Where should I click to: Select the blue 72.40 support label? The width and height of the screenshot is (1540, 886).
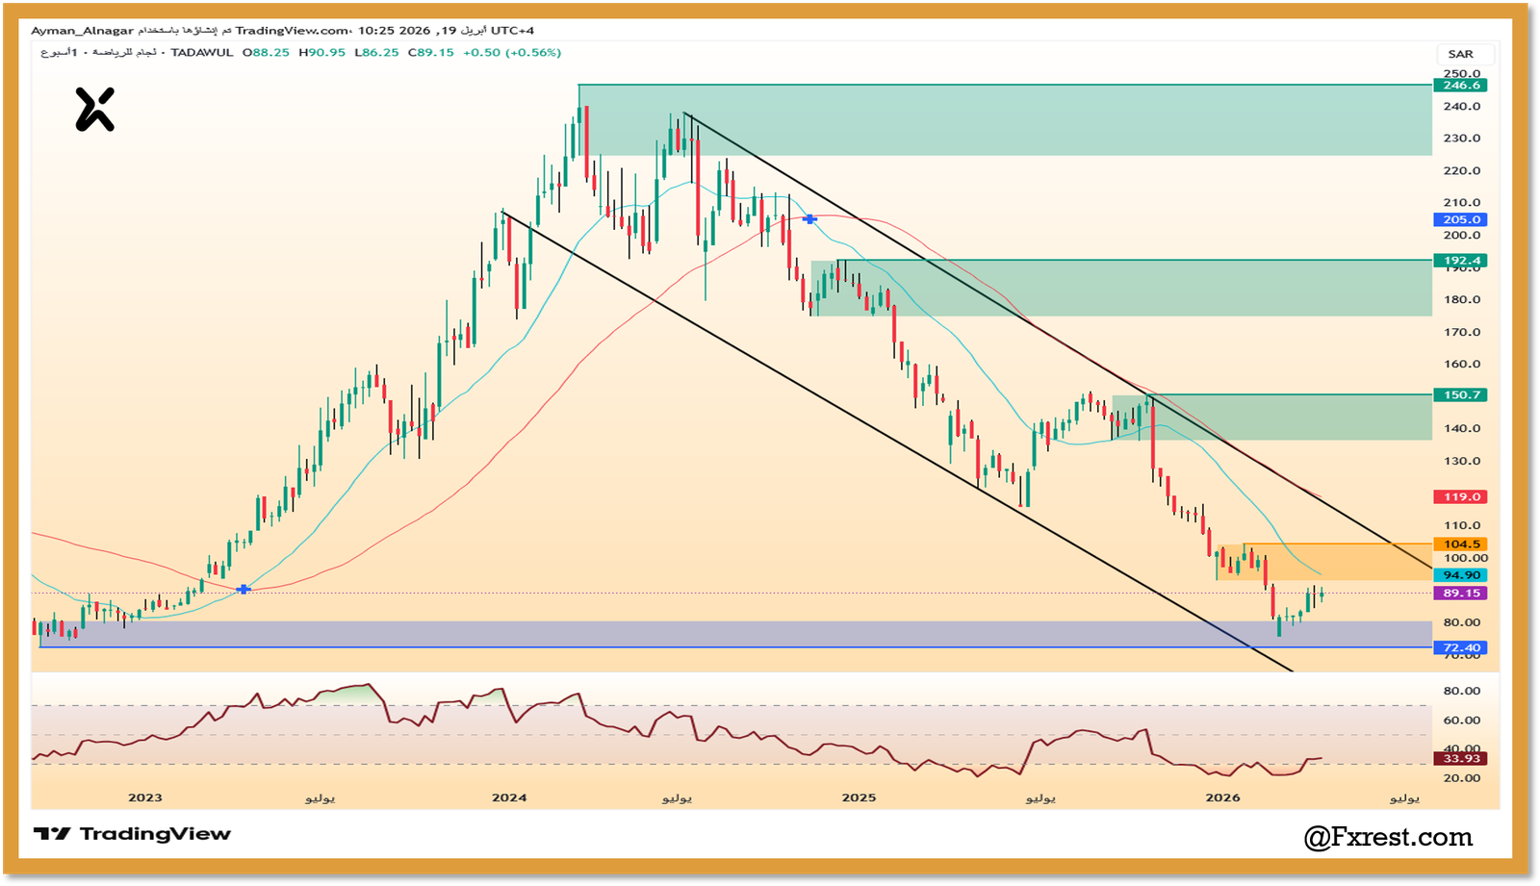coord(1460,647)
